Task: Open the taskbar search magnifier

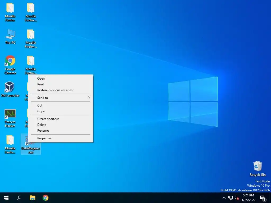Action: point(19,198)
